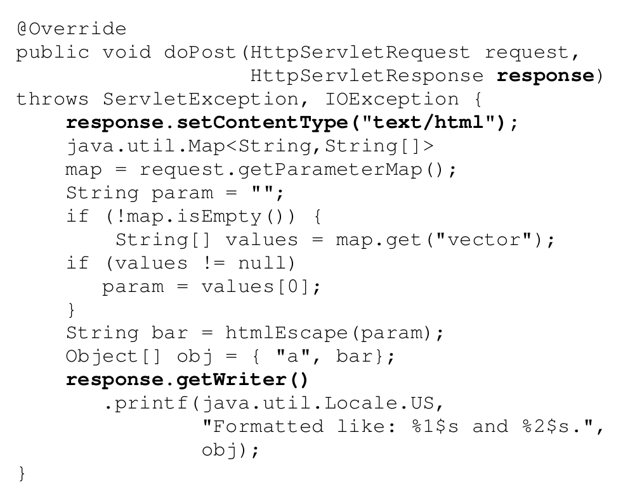This screenshot has height=494, width=642.
Task: Click the java.util.Map<String,String[]> declaration
Action: [250, 146]
